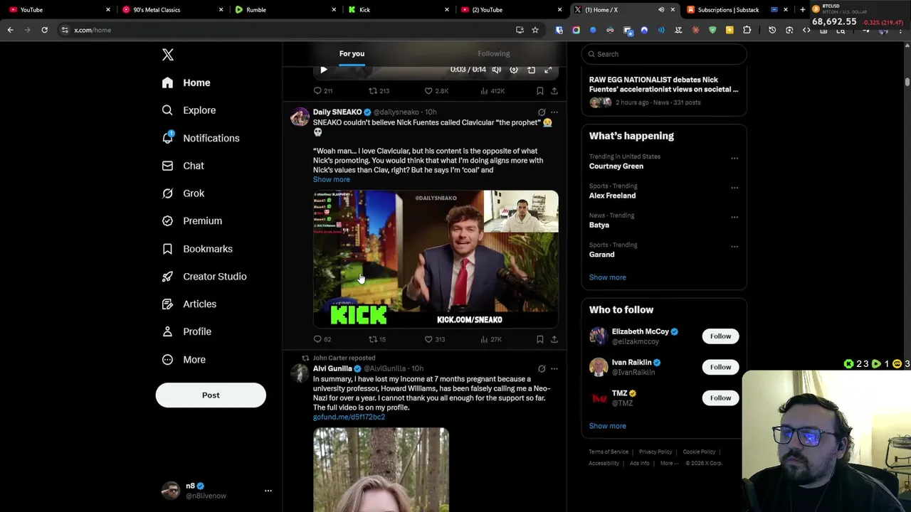Open options for Batya trend
Image resolution: width=911 pixels, height=512 pixels.
pos(734,218)
